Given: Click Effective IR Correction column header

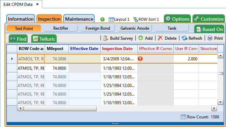Looking at the screenshot, I should click(155, 49).
